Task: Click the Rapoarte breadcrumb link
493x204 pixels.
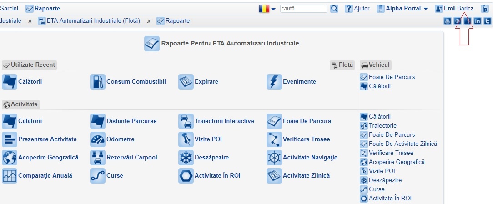Action: click(173, 21)
